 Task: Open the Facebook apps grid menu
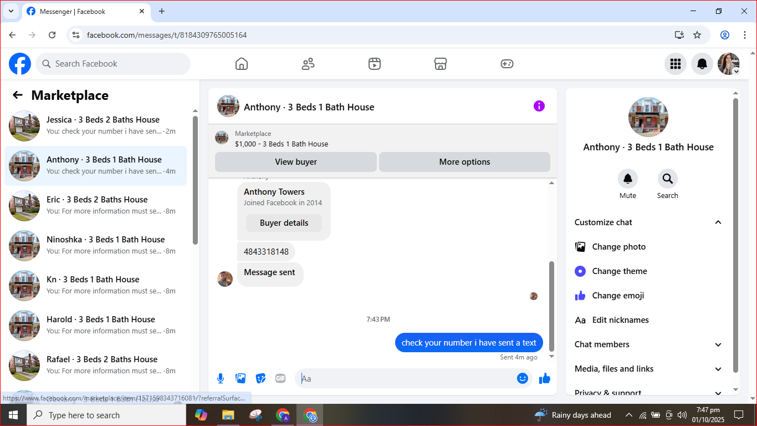[x=676, y=64]
